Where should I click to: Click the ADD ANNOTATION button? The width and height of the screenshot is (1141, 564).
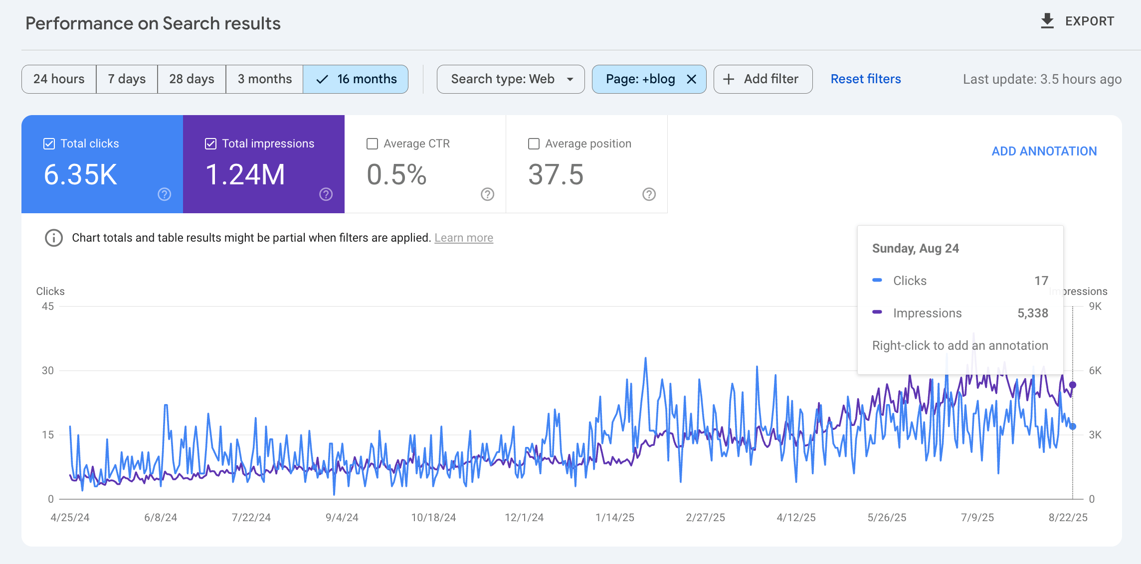click(x=1044, y=151)
